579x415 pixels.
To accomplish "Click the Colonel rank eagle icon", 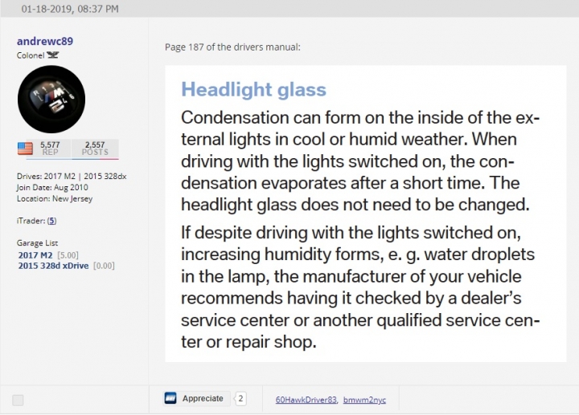I will [x=52, y=55].
